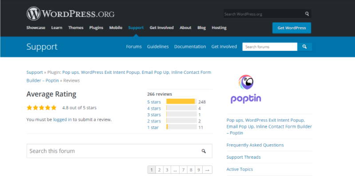The height and width of the screenshot is (176, 355).
Task: Focus the Search this forum field
Action: [x=119, y=151]
